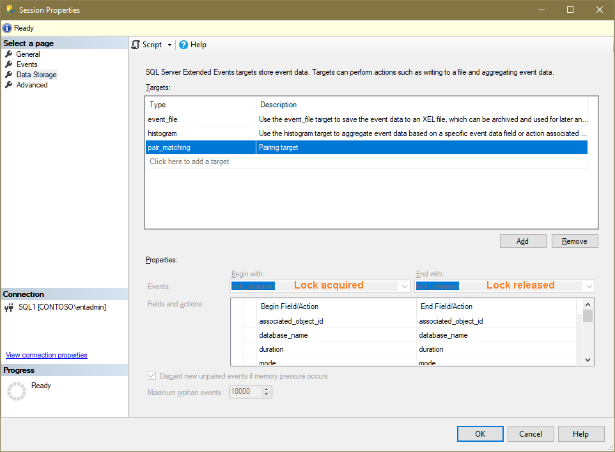Select begin field duration
Image resolution: width=615 pixels, height=452 pixels.
336,349
